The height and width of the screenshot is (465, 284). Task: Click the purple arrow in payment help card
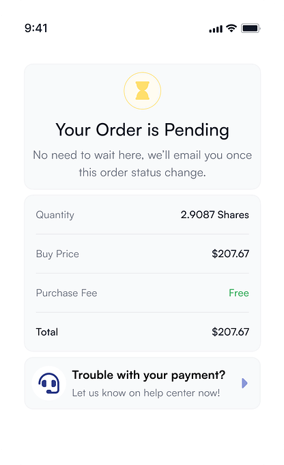(244, 383)
